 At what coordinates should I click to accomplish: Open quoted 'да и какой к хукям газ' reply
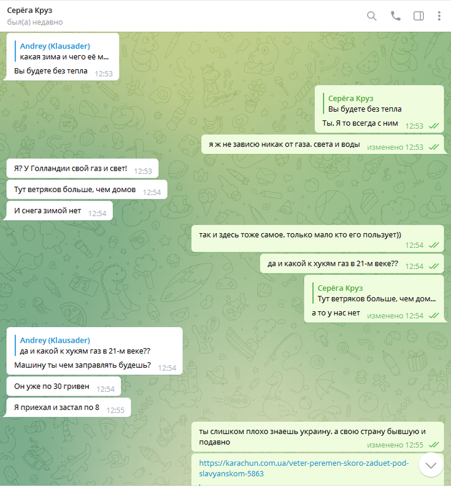[x=85, y=346]
